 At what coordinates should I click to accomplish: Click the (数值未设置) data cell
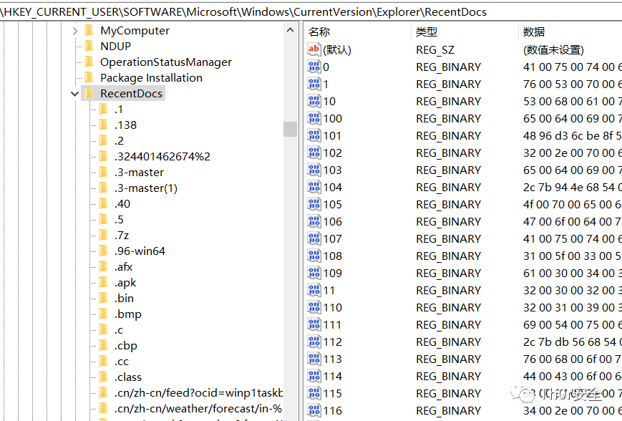(x=553, y=49)
